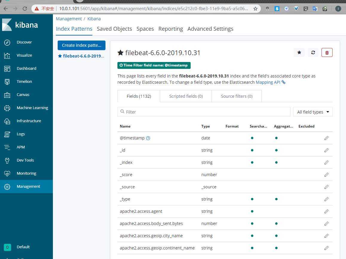Viewport: 346px width, 259px height.
Task: Click the clock icon next to @timestamp
Action: coord(148,138)
